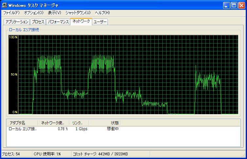The height and width of the screenshot is (159, 247).
Task: Select the ネットワーク tab
Action: pos(81,22)
